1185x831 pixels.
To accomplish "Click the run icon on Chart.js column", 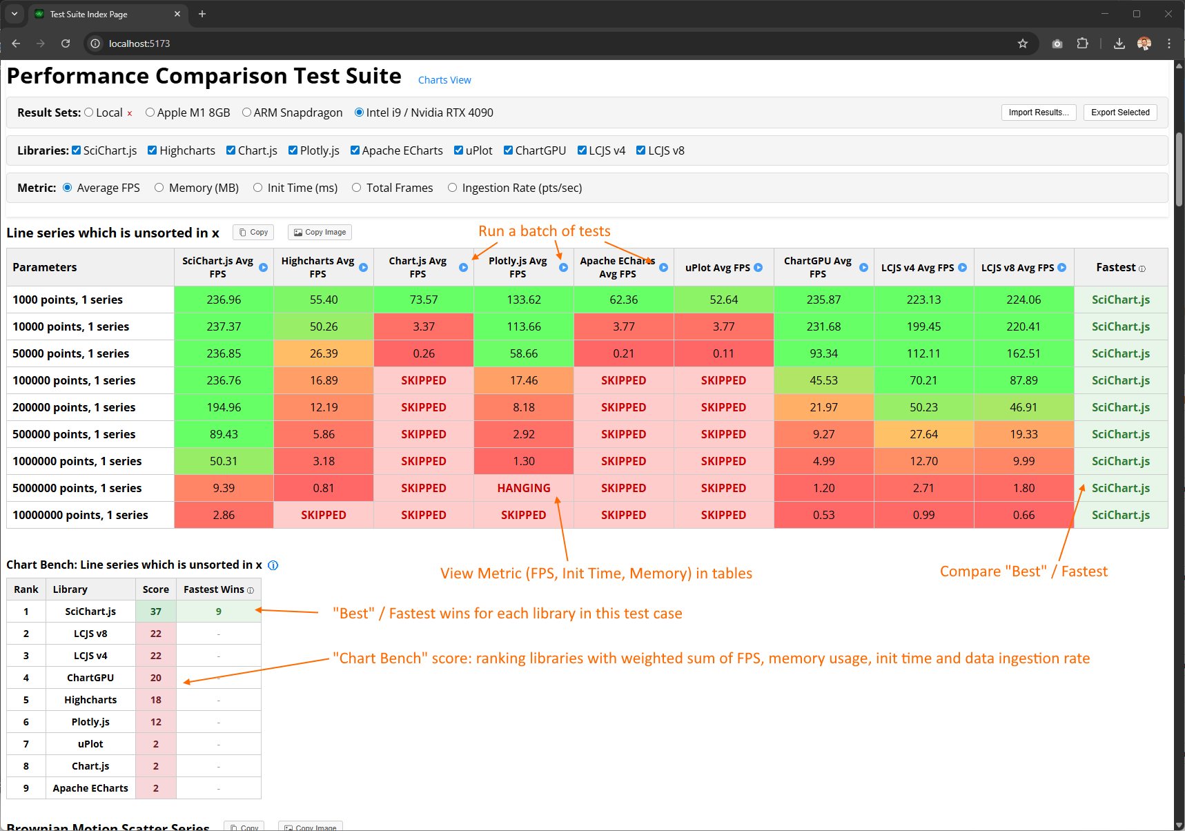I will coord(464,267).
